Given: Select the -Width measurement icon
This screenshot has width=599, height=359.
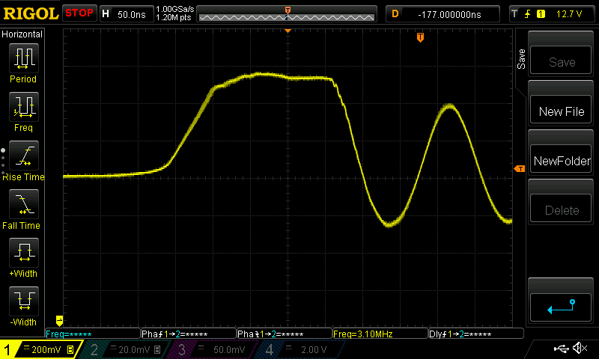Looking at the screenshot, I should pyautogui.click(x=23, y=301).
